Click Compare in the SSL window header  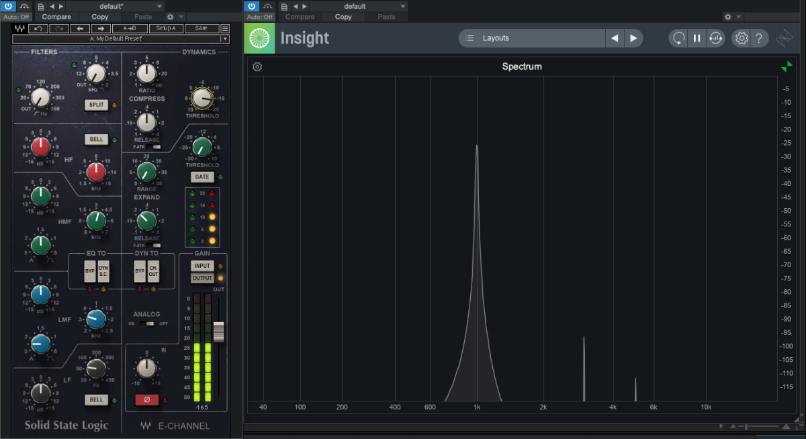[56, 17]
